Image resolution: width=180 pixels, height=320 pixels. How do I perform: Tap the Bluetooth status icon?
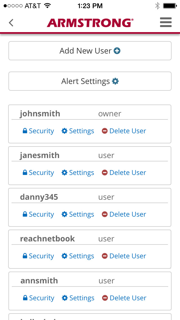click(157, 6)
